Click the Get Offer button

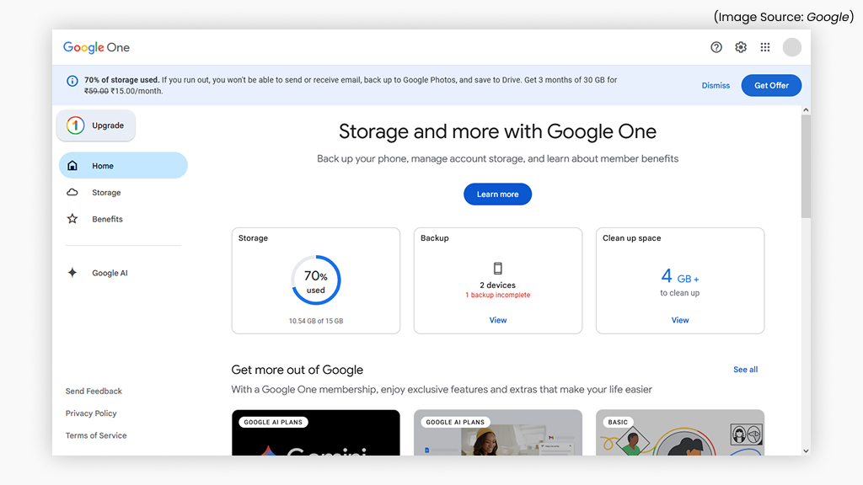pos(770,85)
